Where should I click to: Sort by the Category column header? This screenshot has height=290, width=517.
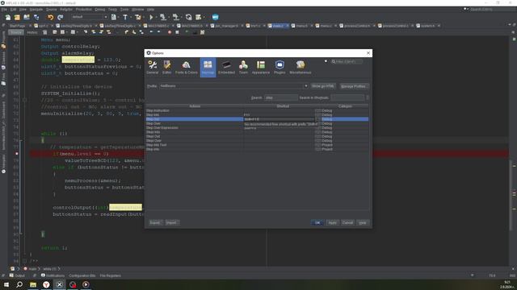[x=345, y=106]
